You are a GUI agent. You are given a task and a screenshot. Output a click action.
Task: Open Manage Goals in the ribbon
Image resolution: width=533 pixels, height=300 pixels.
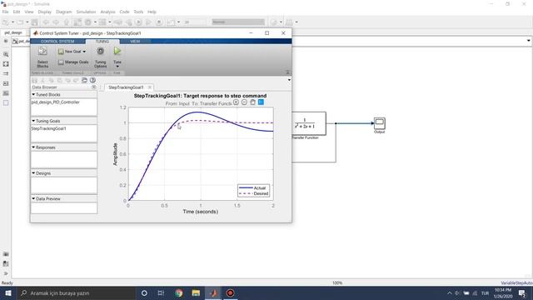pyautogui.click(x=73, y=62)
